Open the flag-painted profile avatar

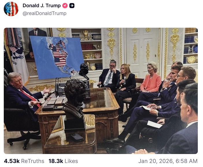point(11,9)
